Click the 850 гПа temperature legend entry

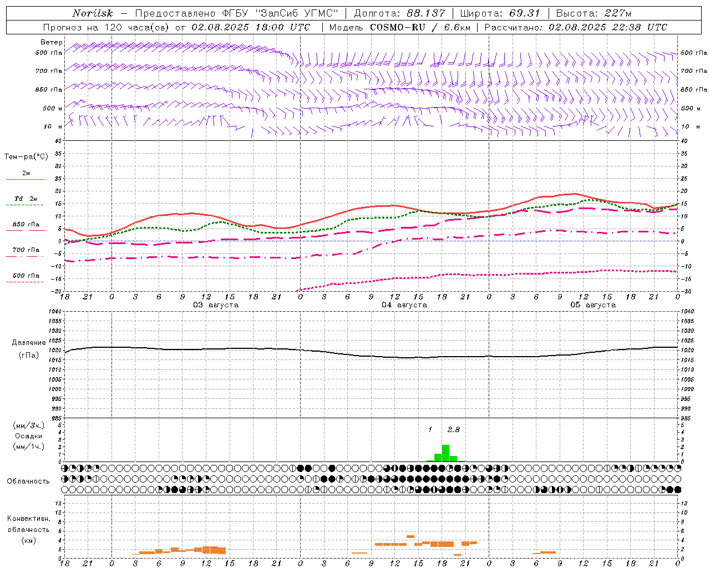coord(26,225)
